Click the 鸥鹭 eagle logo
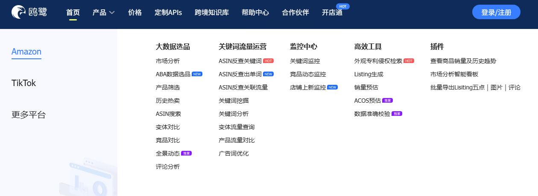This screenshot has height=196, width=538. 29,12
